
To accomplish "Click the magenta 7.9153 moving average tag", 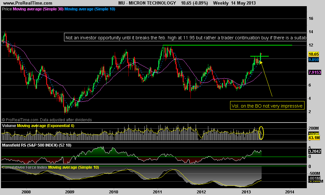I will click(x=315, y=72).
